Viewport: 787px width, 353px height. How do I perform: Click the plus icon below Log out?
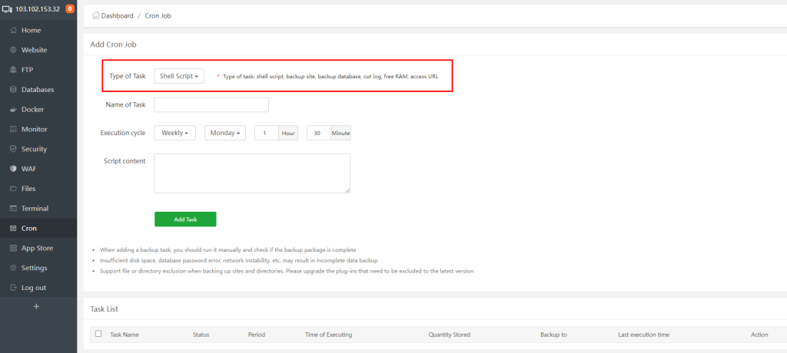pyautogui.click(x=36, y=306)
